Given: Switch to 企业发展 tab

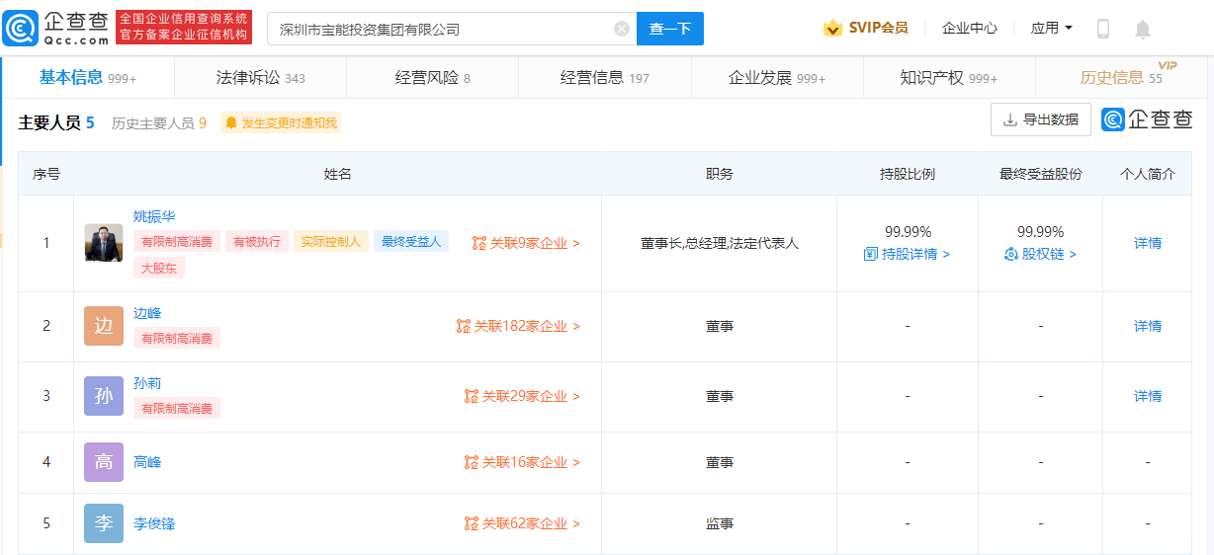Looking at the screenshot, I should click(x=776, y=77).
